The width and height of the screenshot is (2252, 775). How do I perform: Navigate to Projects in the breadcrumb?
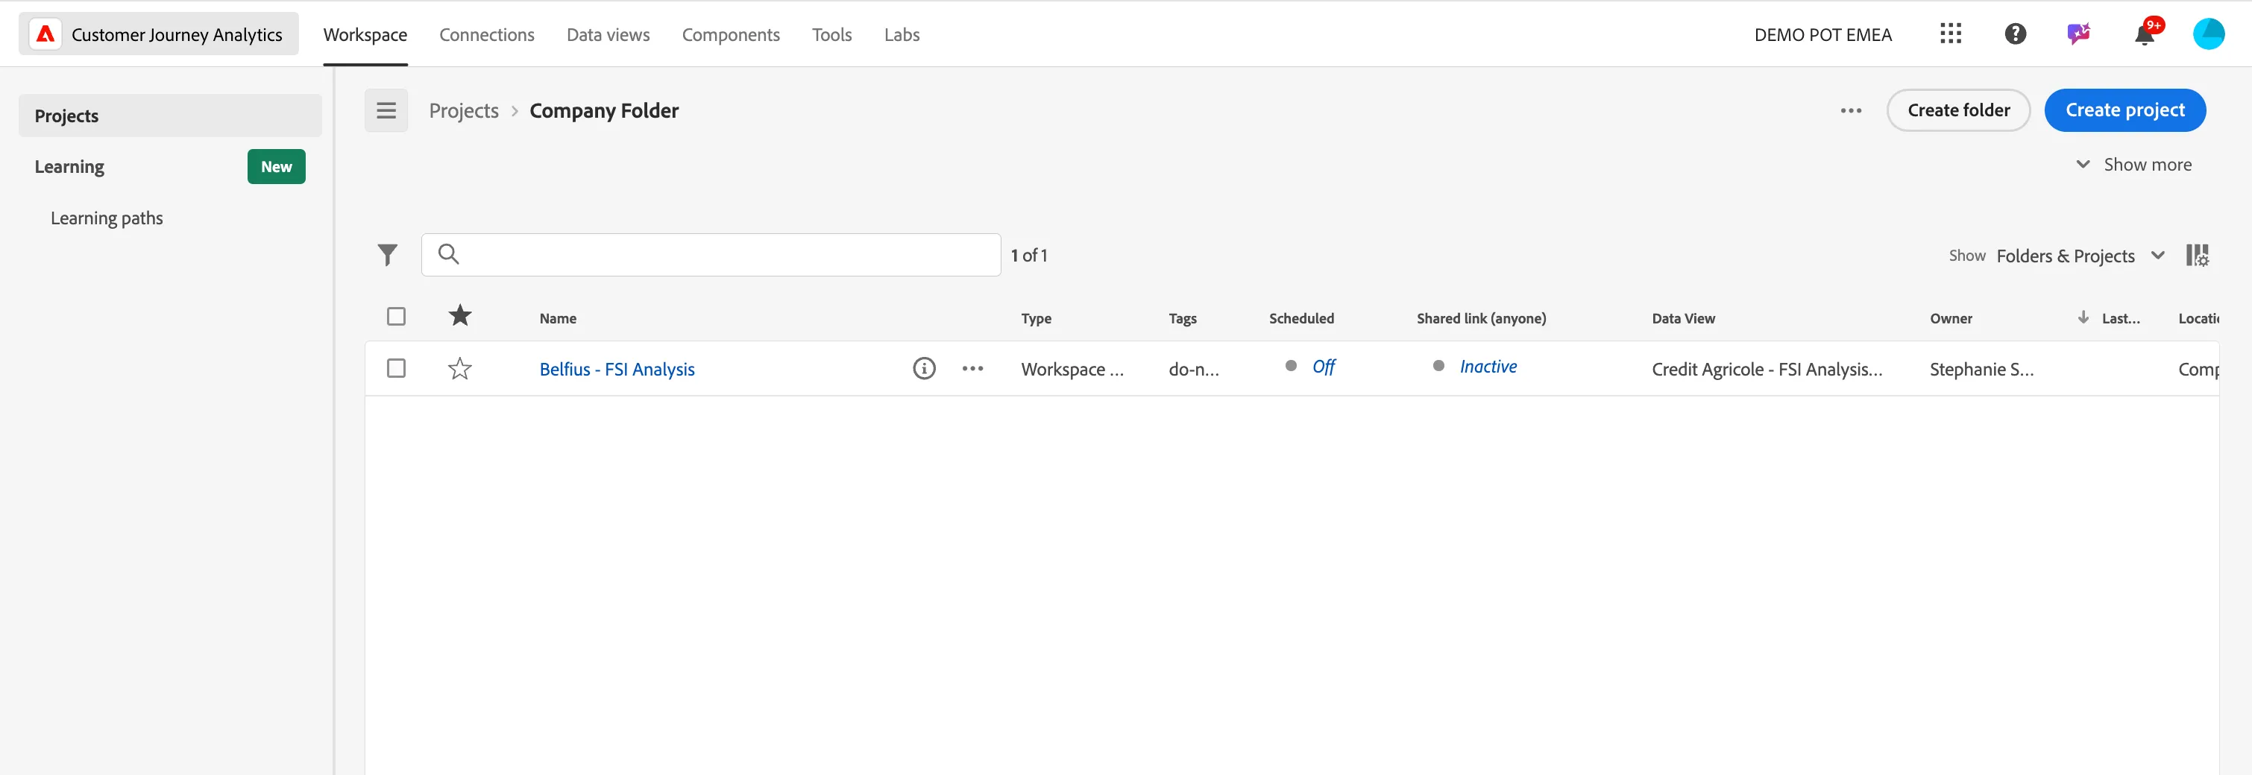tap(463, 111)
